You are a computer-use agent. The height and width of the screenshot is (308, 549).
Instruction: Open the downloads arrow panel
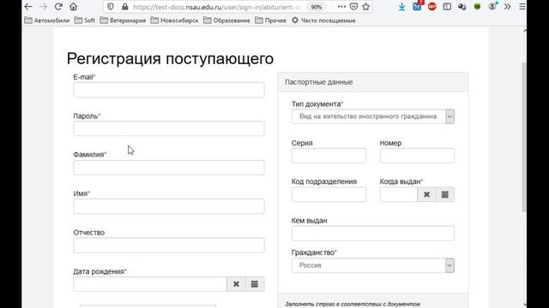click(402, 7)
